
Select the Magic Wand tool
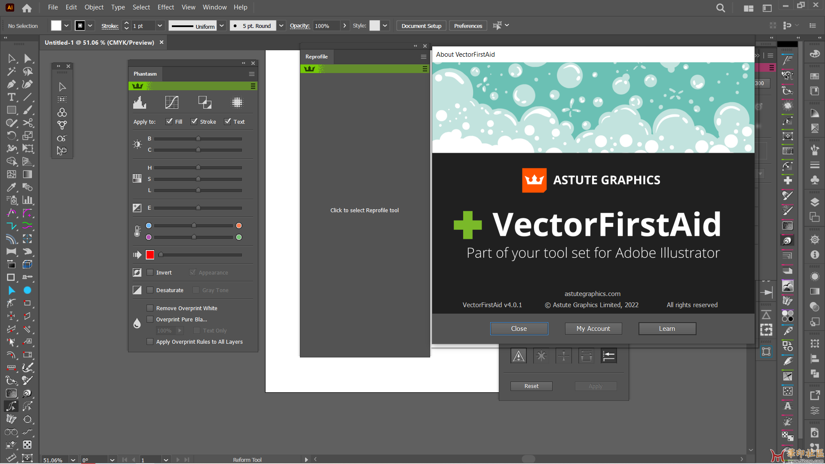coord(12,71)
